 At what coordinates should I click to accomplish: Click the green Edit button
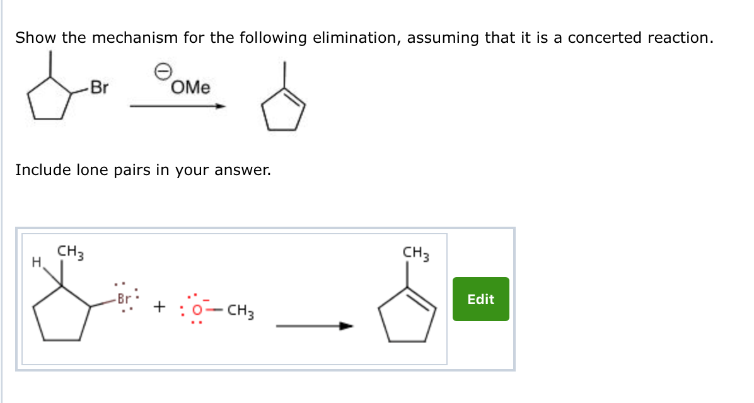point(480,300)
